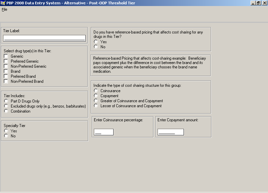Check the Generic drug type box

(x=6, y=56)
